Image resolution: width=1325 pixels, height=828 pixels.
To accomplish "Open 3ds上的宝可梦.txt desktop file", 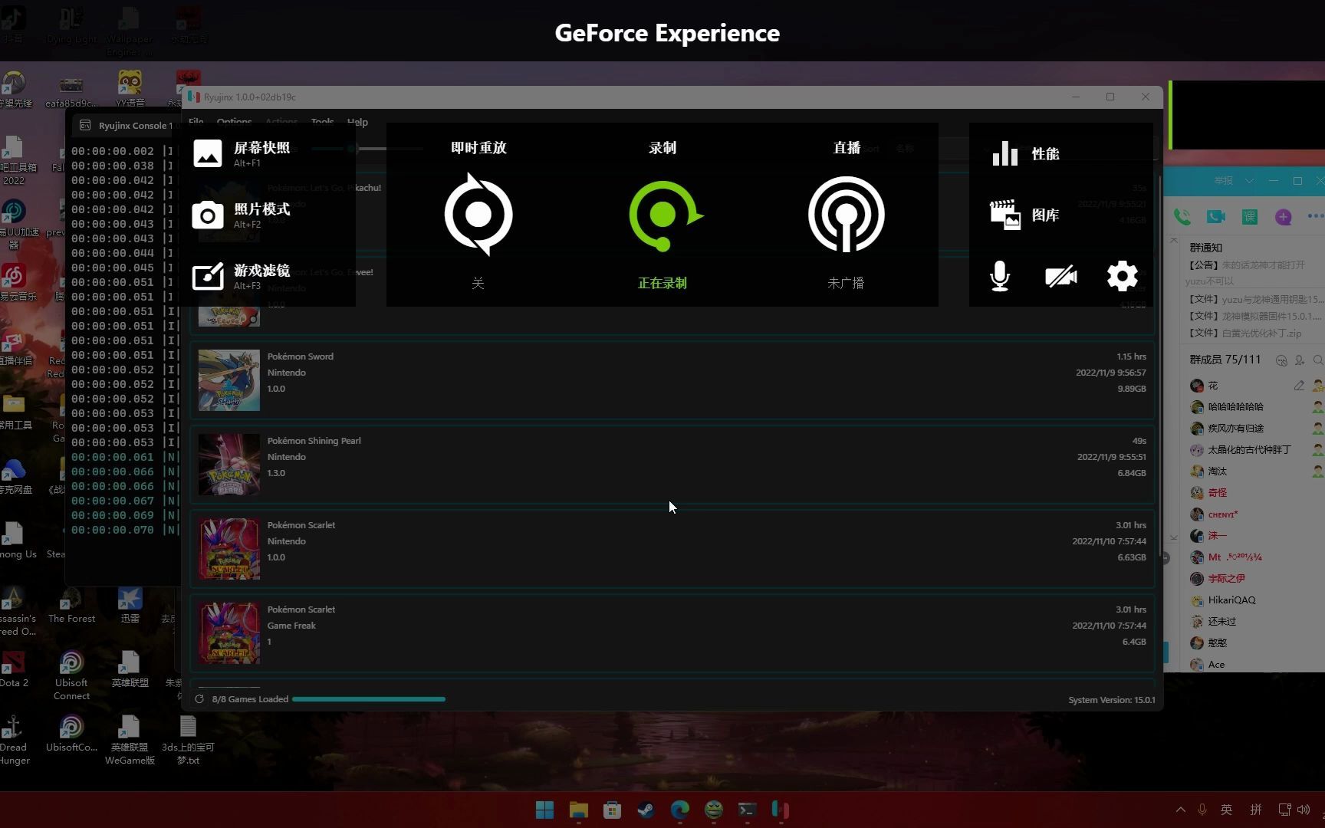I will [188, 740].
